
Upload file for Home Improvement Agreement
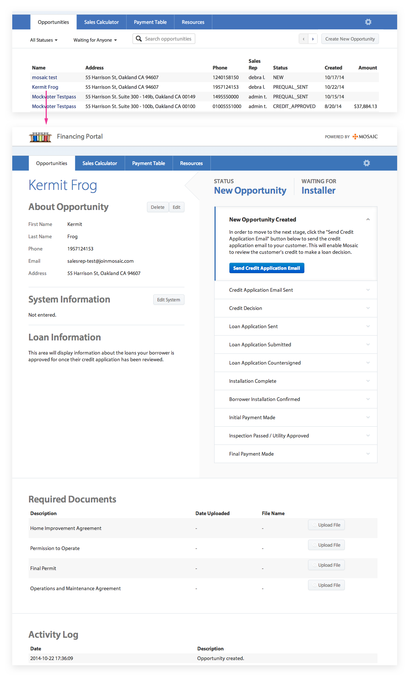326,525
